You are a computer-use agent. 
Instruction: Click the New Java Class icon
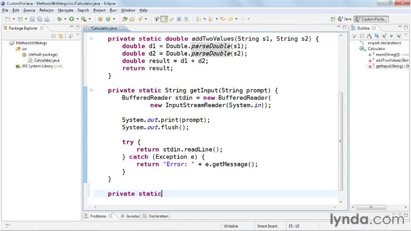point(108,19)
